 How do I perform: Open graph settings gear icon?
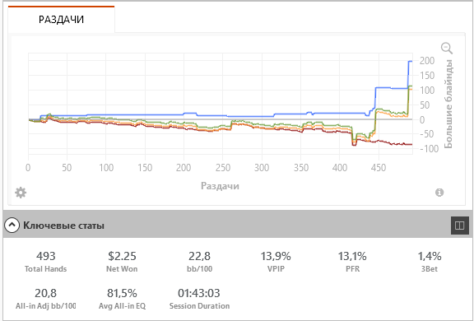click(x=21, y=193)
